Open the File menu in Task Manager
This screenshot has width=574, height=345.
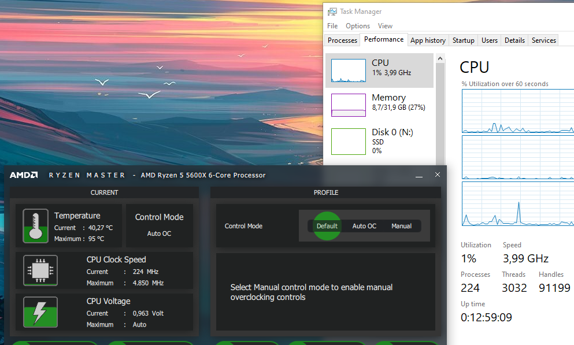pyautogui.click(x=332, y=26)
